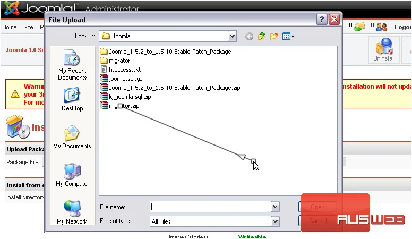412x239 pixels.
Task: Open My Recent Documents shortcut
Action: [72, 65]
